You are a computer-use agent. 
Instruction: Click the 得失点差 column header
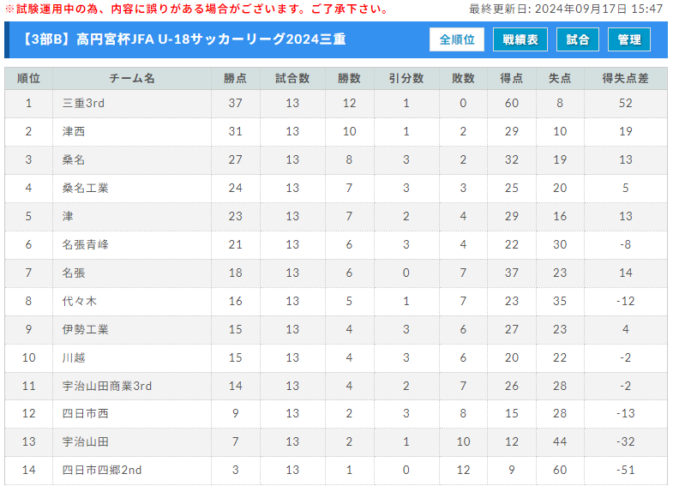tap(625, 78)
